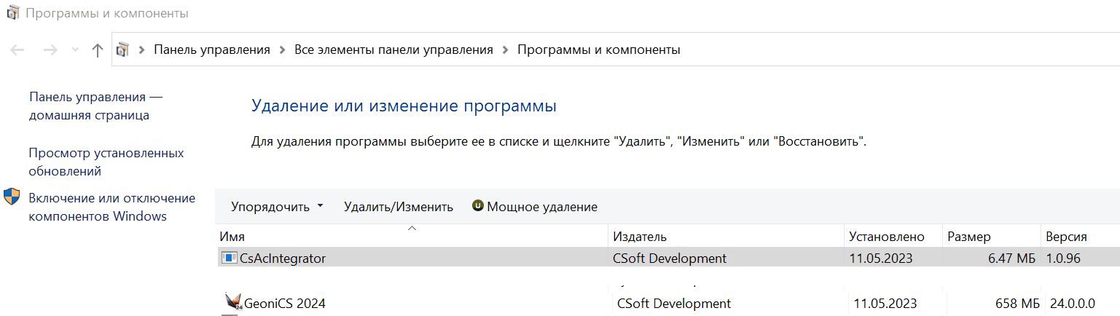Click the Windows shield icon in sidebar
This screenshot has height=316, width=1120.
12,197
